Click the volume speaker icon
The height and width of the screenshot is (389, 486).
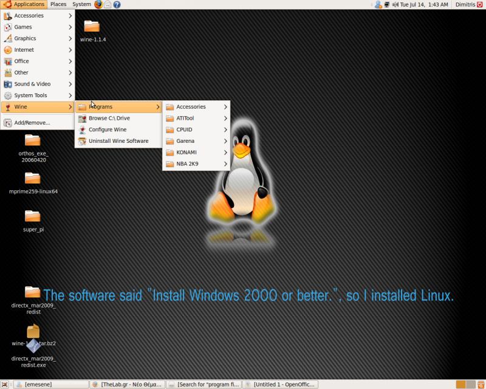(x=395, y=5)
